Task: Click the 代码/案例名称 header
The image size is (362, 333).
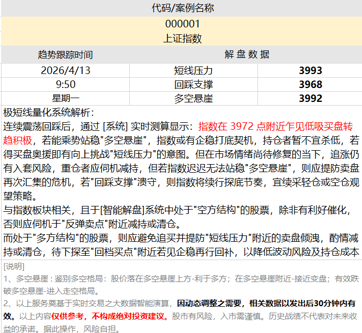Action: point(182,8)
